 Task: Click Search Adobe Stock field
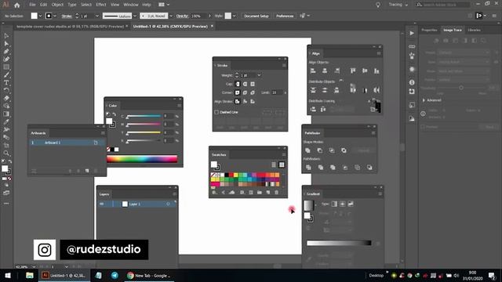point(443,5)
